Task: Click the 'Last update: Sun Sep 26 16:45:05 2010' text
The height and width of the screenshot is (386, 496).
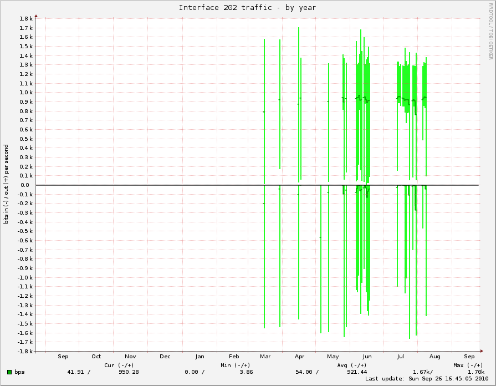Action: tap(427, 379)
